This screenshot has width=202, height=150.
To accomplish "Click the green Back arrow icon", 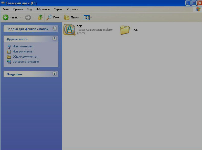I will [6, 17].
